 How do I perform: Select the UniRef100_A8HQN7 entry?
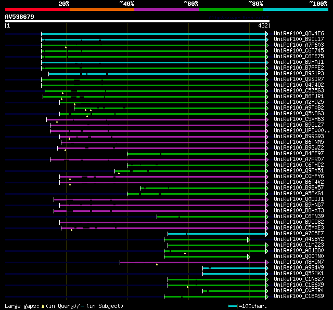pos(299,262)
